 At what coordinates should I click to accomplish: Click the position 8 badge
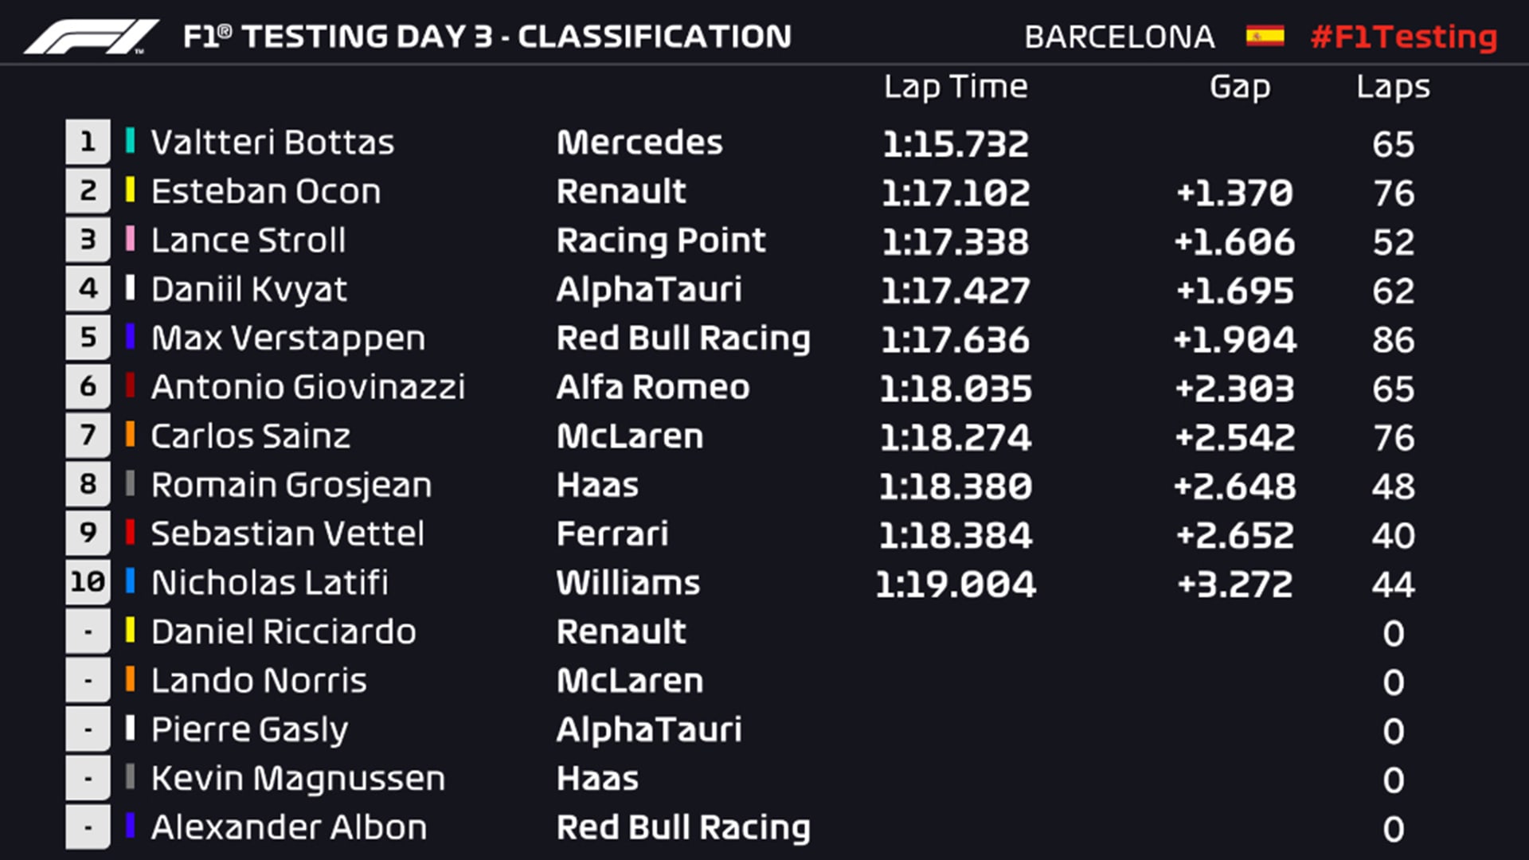88,484
